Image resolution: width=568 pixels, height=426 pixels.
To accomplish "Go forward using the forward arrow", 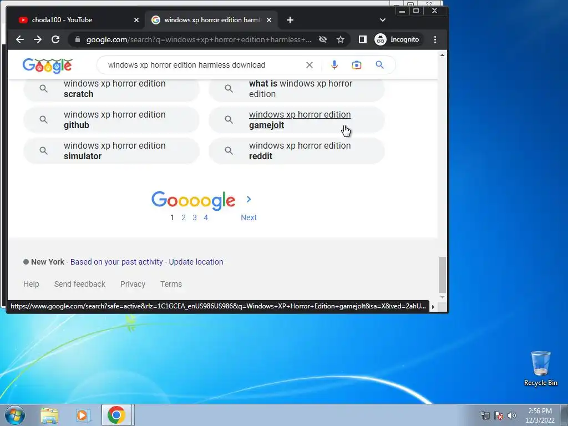I will pos(38,39).
